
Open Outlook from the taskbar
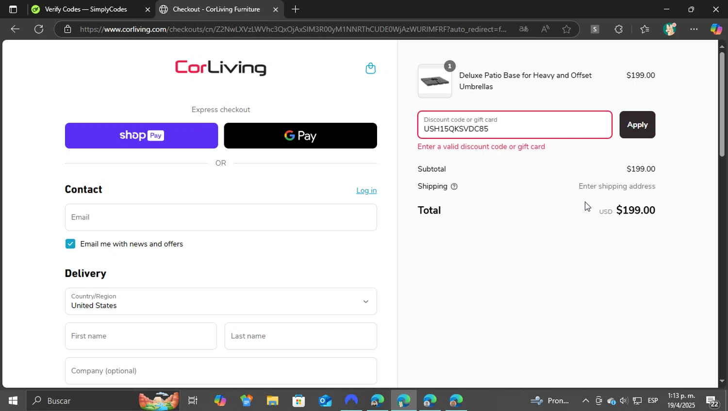click(325, 401)
